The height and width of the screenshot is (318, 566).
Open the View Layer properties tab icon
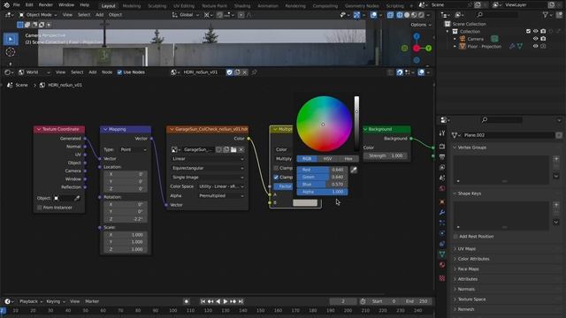pyautogui.click(x=442, y=168)
